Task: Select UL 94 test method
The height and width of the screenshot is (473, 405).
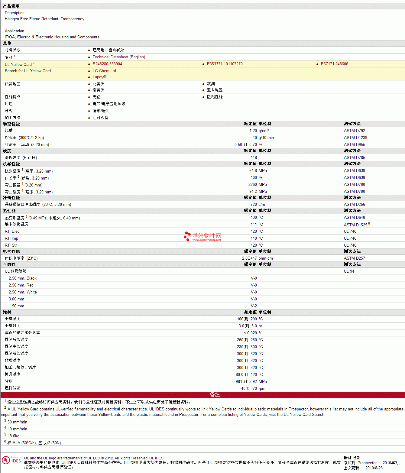Action: (349, 271)
